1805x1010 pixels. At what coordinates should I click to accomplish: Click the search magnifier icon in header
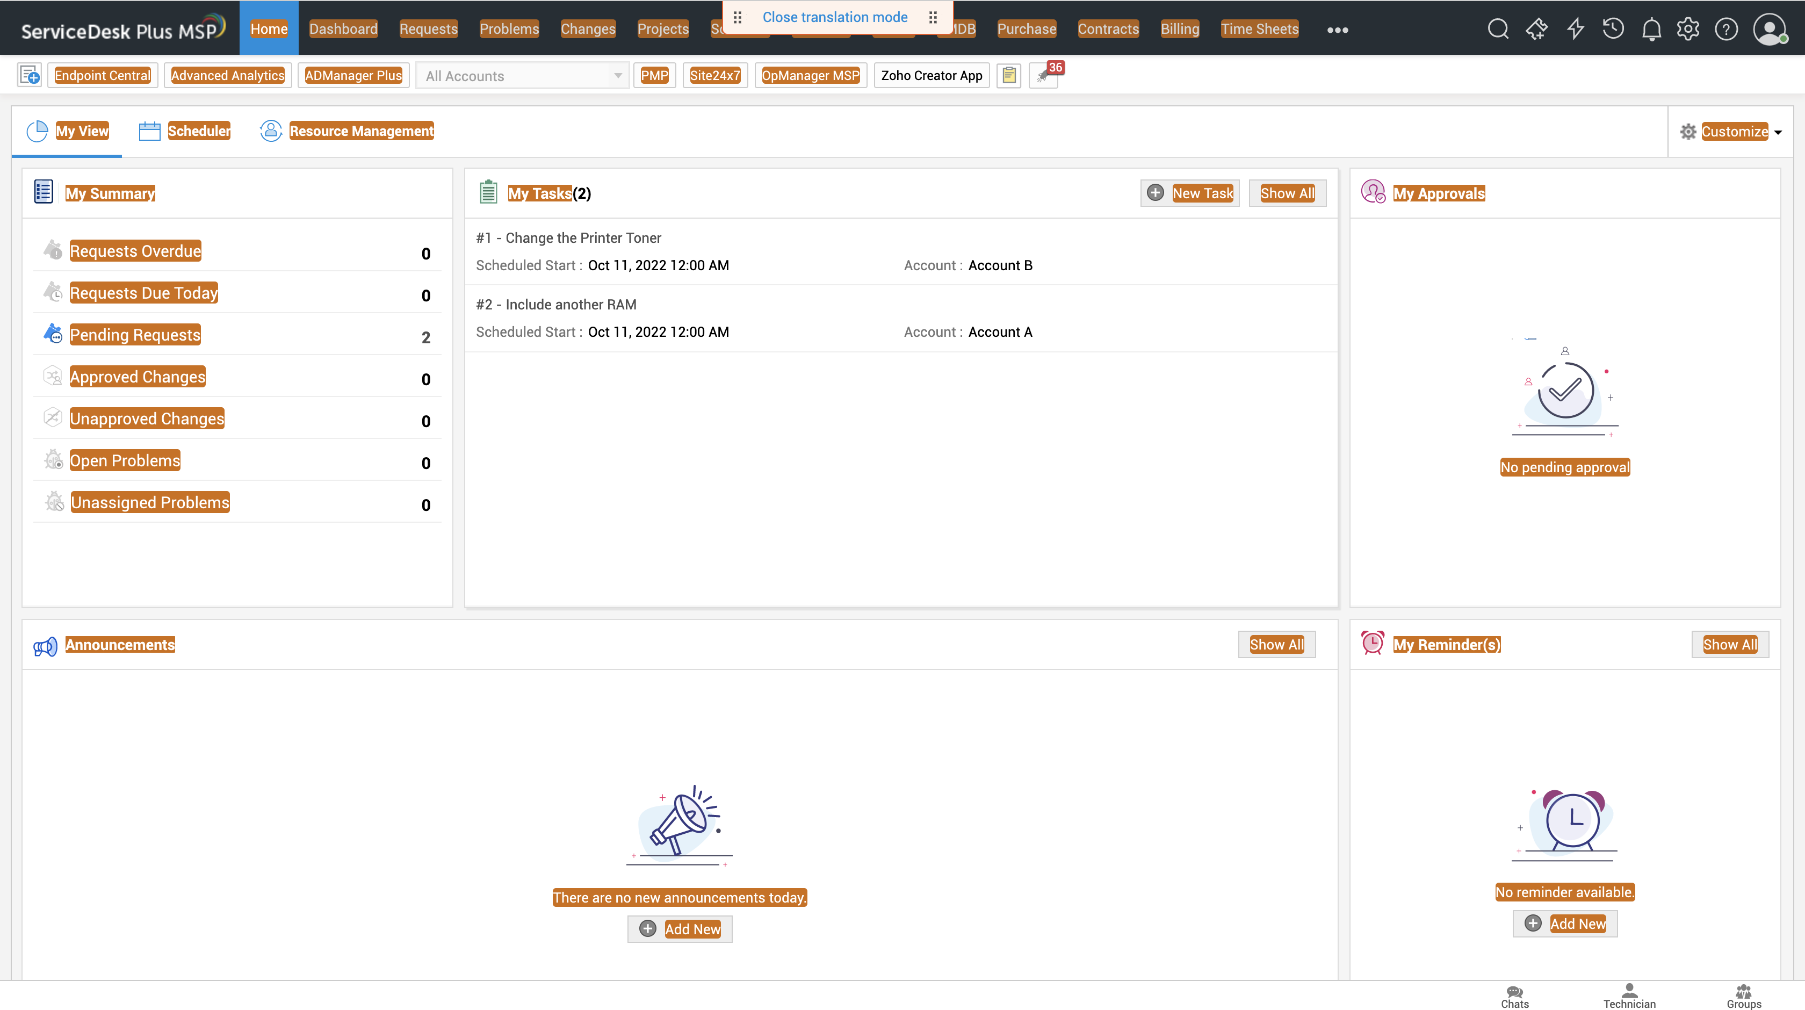(x=1497, y=28)
